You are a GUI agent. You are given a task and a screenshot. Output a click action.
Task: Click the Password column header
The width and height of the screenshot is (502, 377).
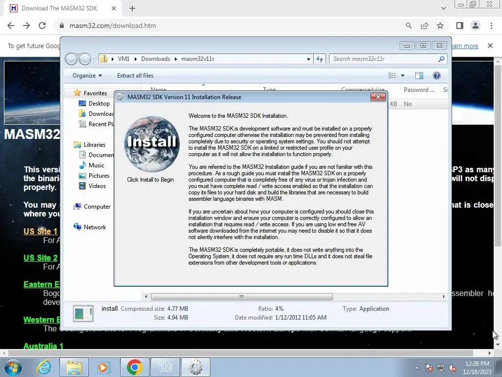click(x=419, y=90)
